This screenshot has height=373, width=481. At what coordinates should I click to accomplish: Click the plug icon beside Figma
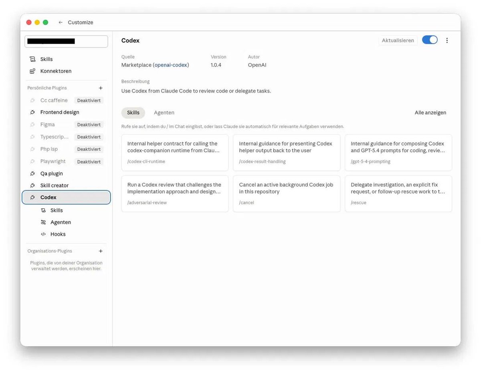(32, 125)
